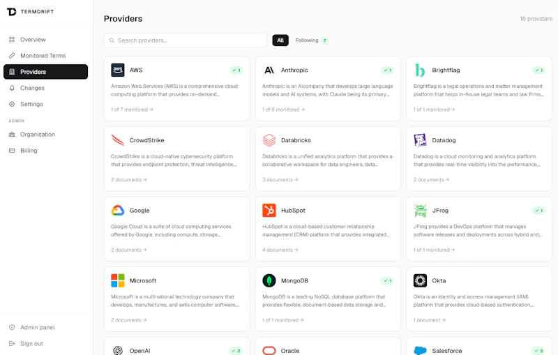
Task: Click the Salesforce provider name
Action: pos(447,351)
